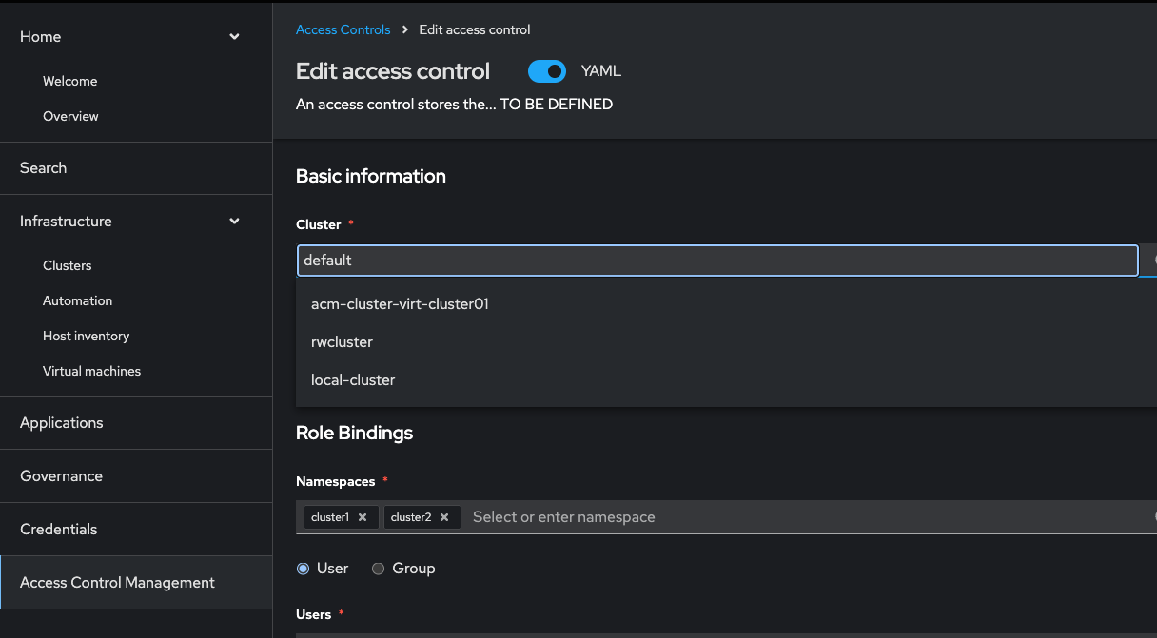Navigate to Credentials page

(x=59, y=530)
